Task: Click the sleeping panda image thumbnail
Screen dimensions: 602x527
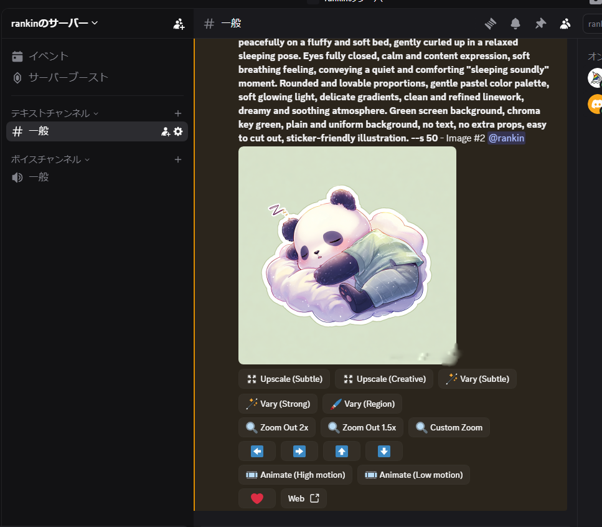Action: pyautogui.click(x=347, y=255)
